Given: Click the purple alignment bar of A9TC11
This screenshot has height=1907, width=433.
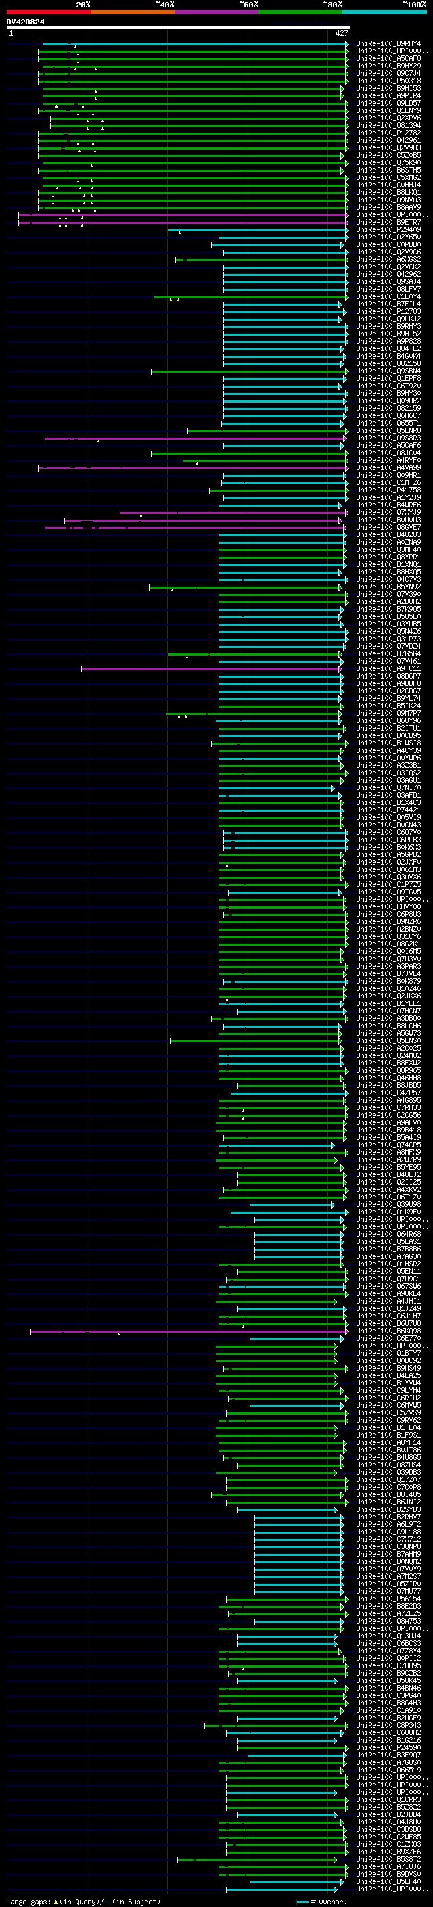Looking at the screenshot, I should click(x=212, y=669).
